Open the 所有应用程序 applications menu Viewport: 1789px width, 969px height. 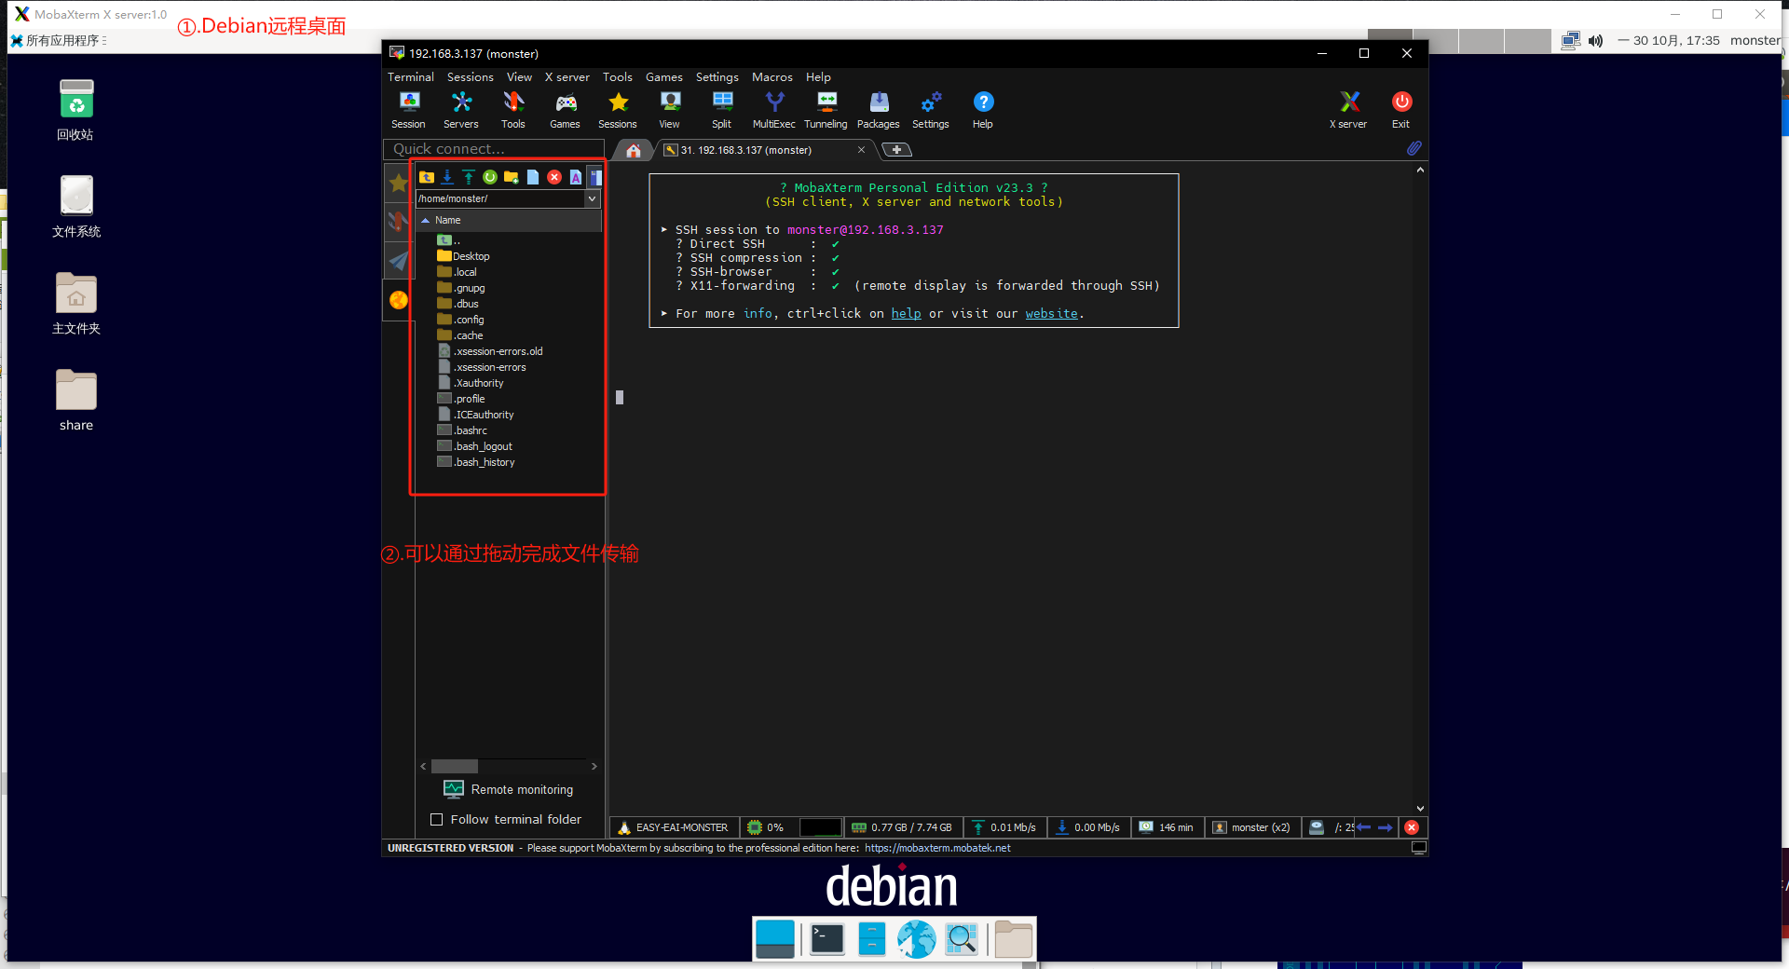(x=59, y=40)
